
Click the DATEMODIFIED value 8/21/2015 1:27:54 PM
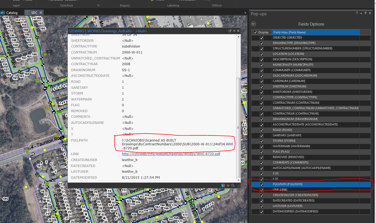tap(141, 177)
